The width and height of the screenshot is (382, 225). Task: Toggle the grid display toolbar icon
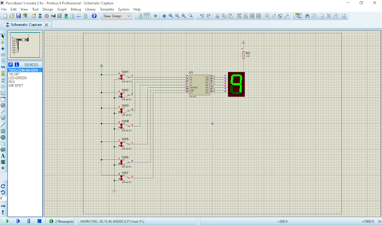[x=147, y=16]
